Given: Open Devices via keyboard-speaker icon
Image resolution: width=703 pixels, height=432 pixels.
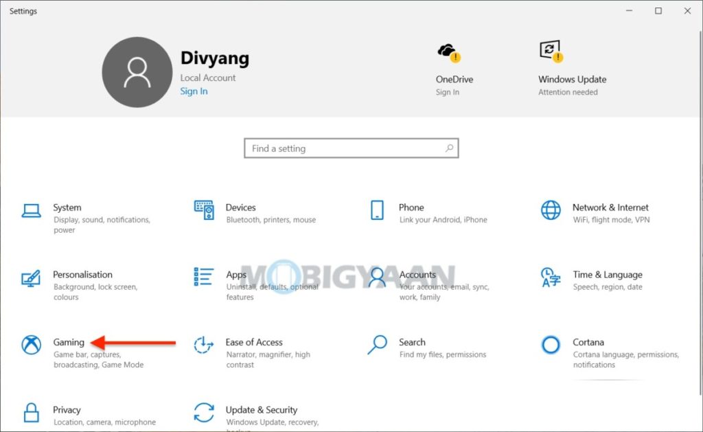Looking at the screenshot, I should 204,210.
